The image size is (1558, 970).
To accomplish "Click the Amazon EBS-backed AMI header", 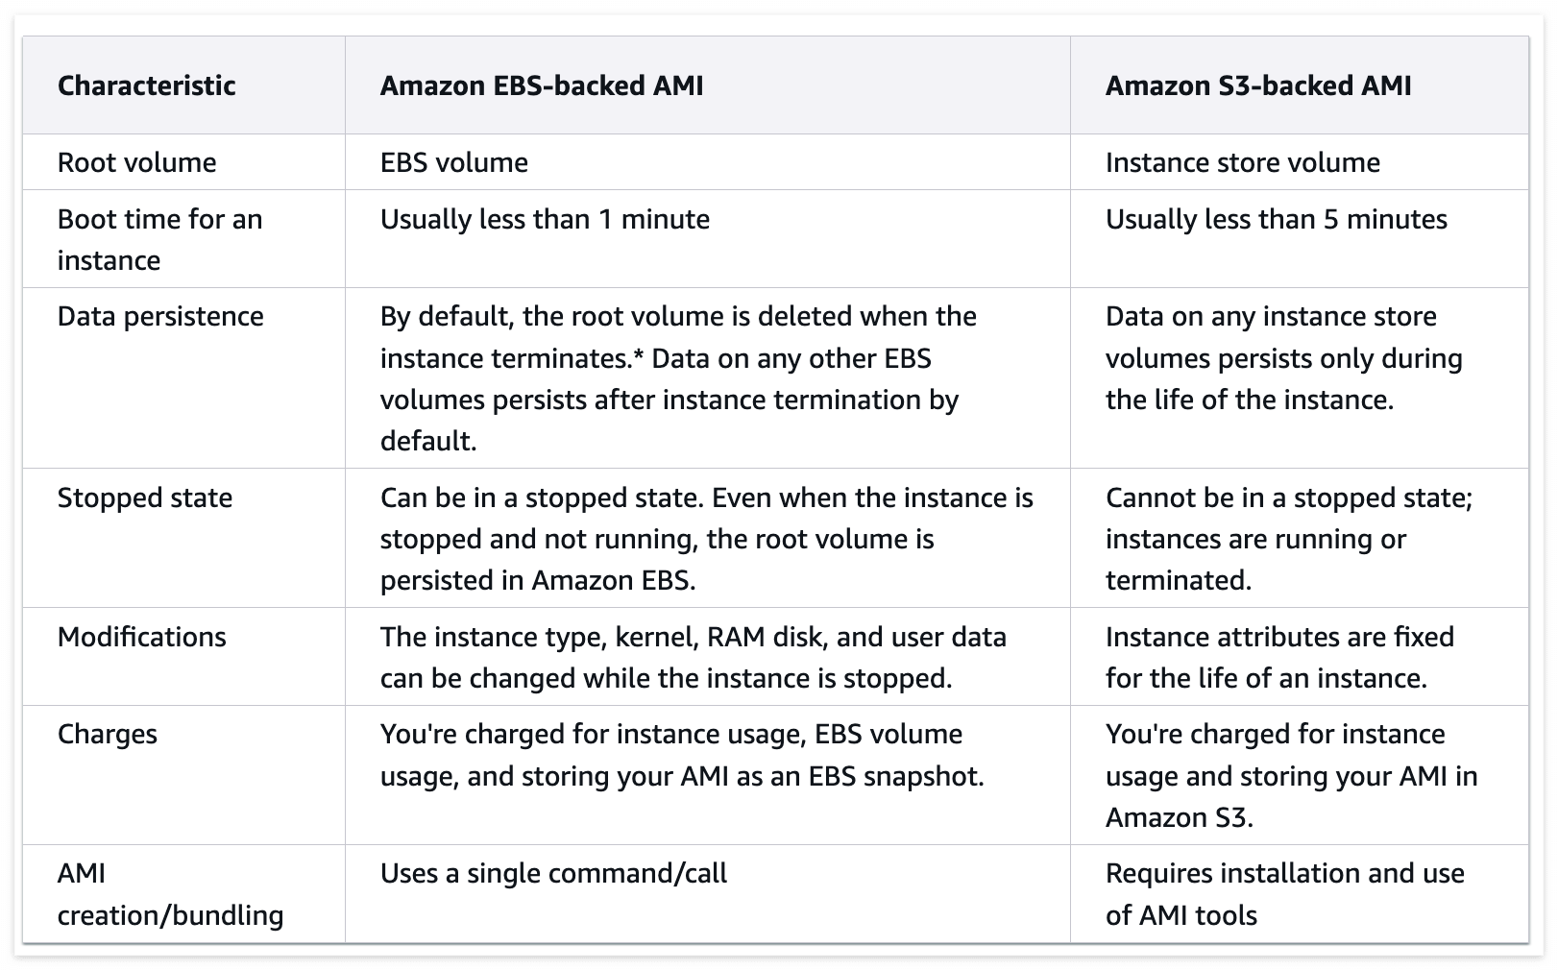I will [x=542, y=85].
